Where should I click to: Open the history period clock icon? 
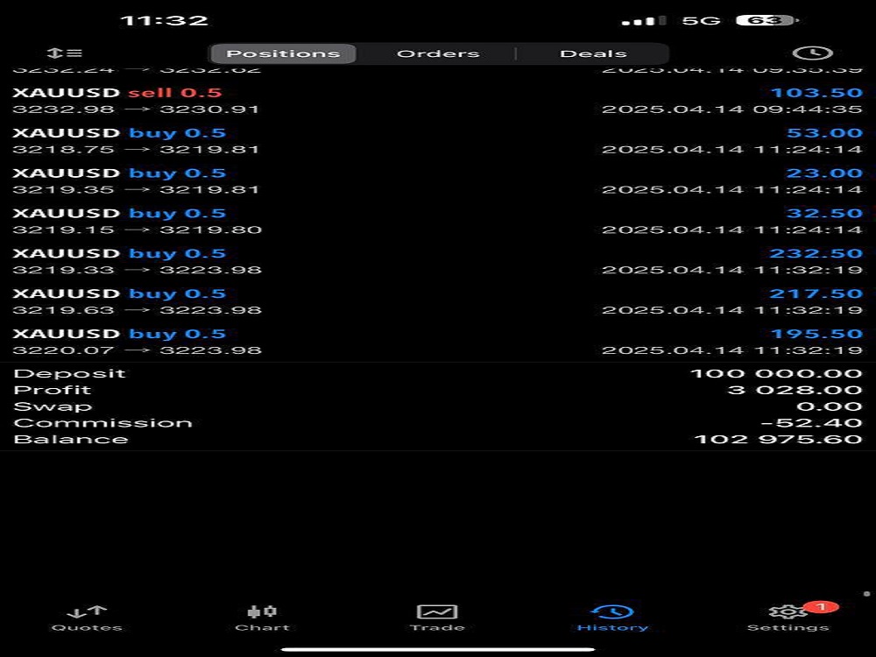click(x=812, y=53)
